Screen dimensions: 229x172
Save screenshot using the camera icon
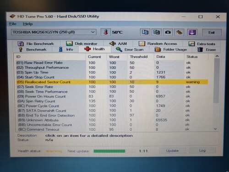click(168, 32)
